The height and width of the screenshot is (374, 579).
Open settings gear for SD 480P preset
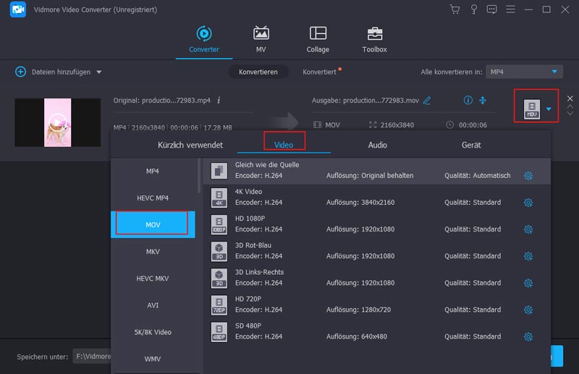[x=528, y=336]
